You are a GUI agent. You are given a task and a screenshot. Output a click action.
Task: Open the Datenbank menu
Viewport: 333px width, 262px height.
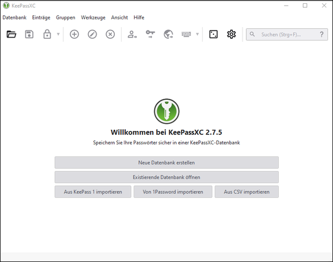[x=14, y=17]
